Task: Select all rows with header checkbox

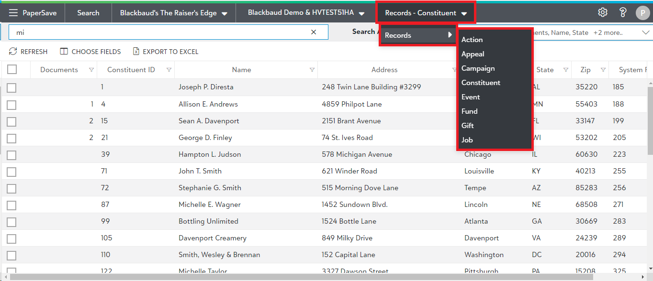Action: pos(12,70)
